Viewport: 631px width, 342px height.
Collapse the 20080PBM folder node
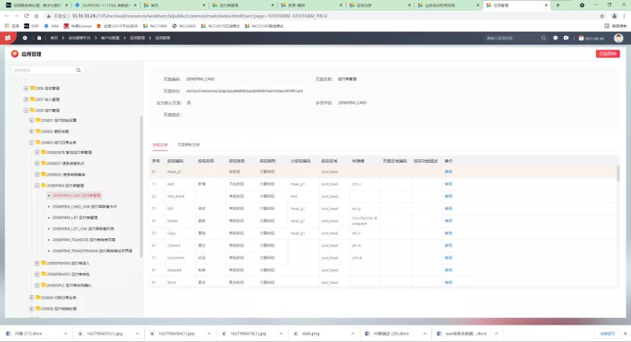click(37, 185)
